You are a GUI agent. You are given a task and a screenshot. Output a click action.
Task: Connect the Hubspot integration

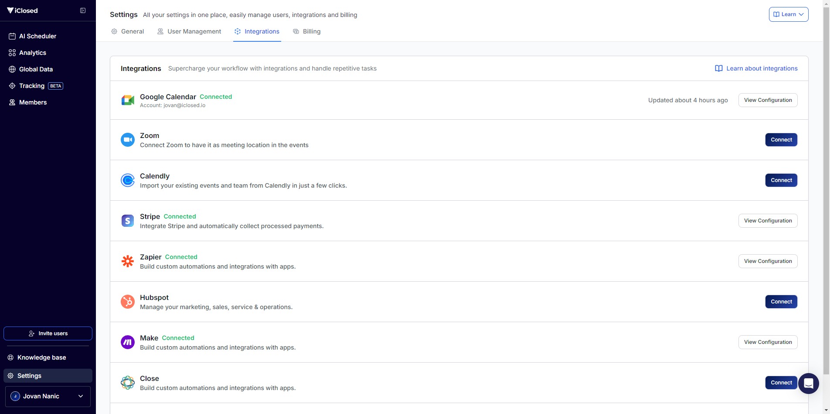click(781, 302)
